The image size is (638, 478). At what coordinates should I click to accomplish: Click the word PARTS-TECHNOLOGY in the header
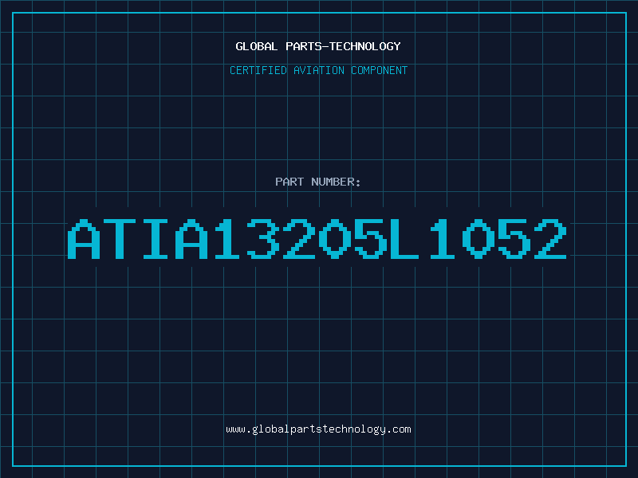[x=343, y=46]
